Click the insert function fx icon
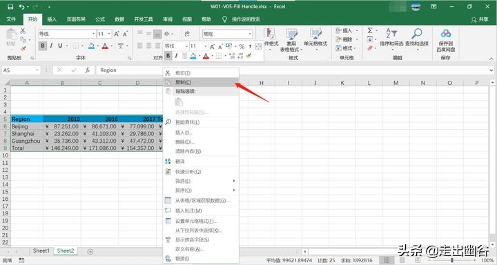This screenshot has width=497, height=265. 88,70
